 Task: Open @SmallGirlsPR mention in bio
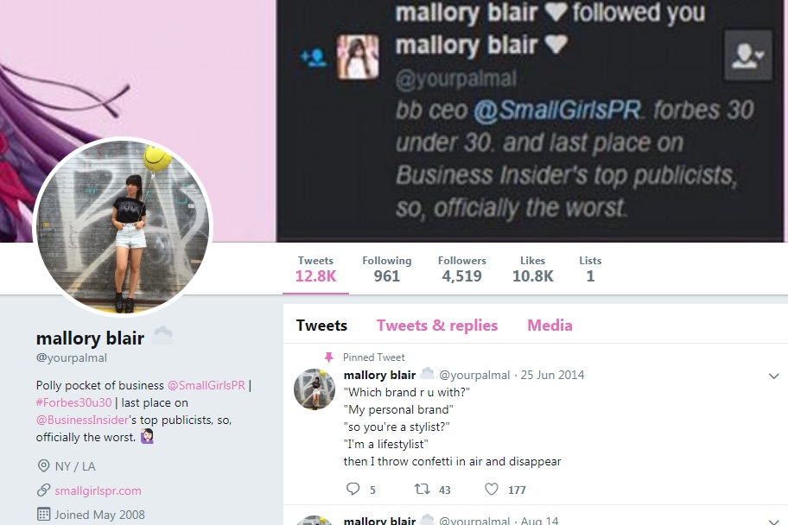point(206,385)
